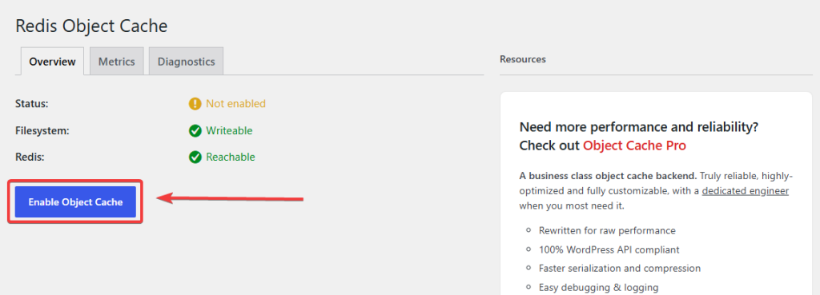Click Faster serialization and compression bullet
Screen dimensions: 820x295
coord(620,269)
